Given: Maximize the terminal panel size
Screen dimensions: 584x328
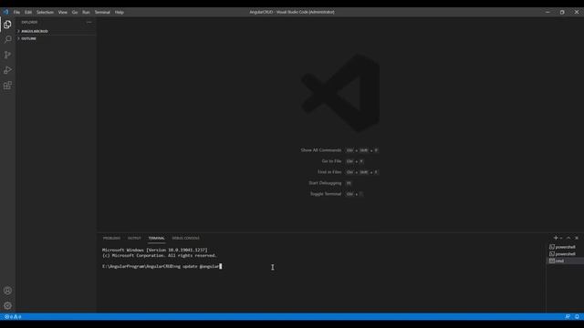Looking at the screenshot, I should 568,238.
